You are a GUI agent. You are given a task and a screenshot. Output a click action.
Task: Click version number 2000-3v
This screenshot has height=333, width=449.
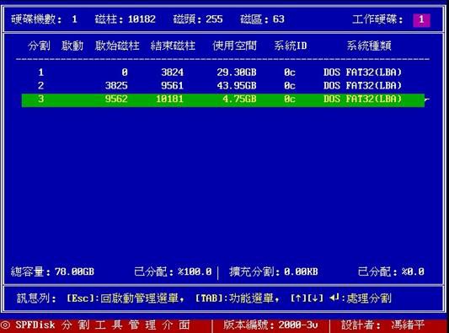coord(298,325)
